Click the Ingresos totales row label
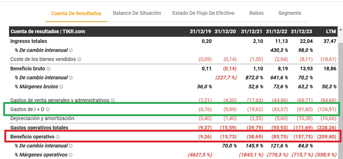343x159 pixels. (x=29, y=41)
